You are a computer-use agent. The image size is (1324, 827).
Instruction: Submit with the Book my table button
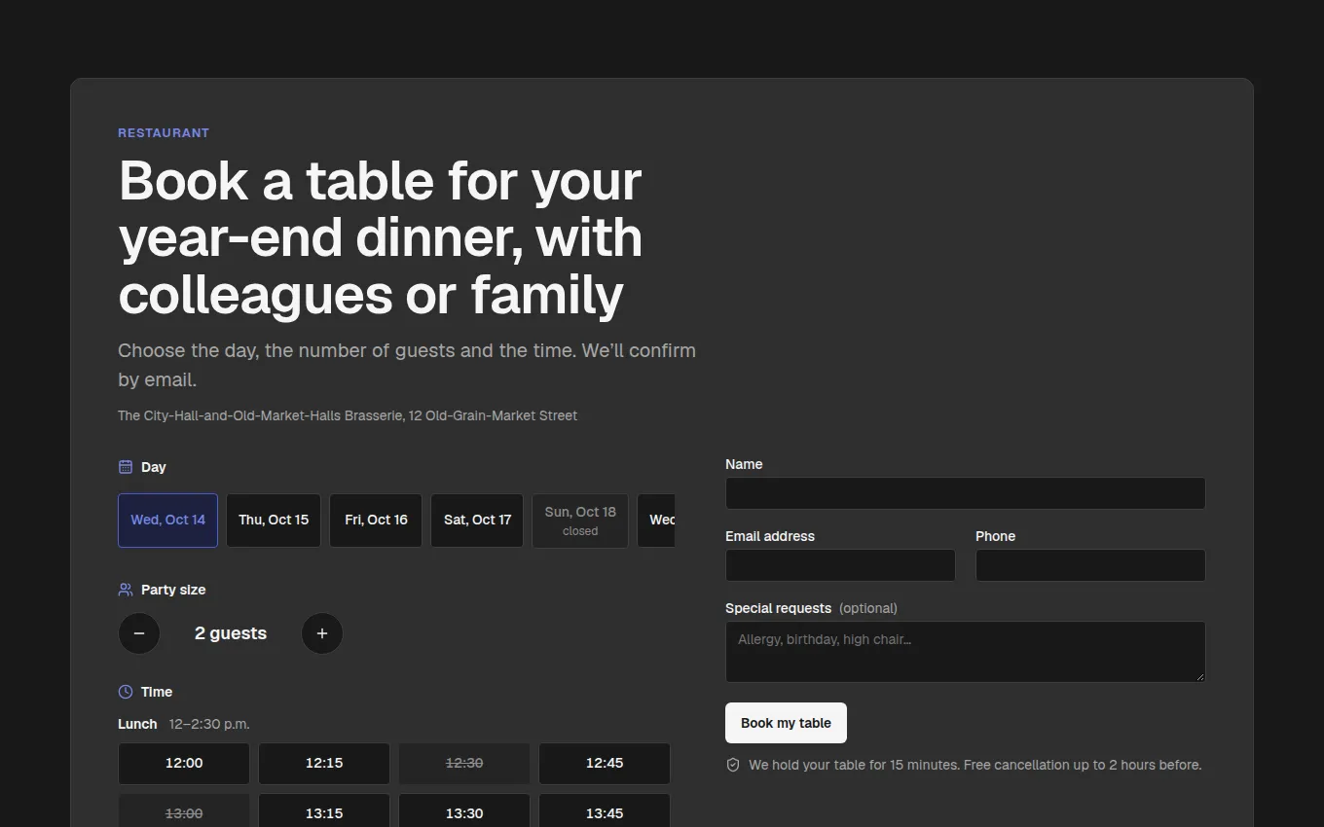tap(786, 723)
